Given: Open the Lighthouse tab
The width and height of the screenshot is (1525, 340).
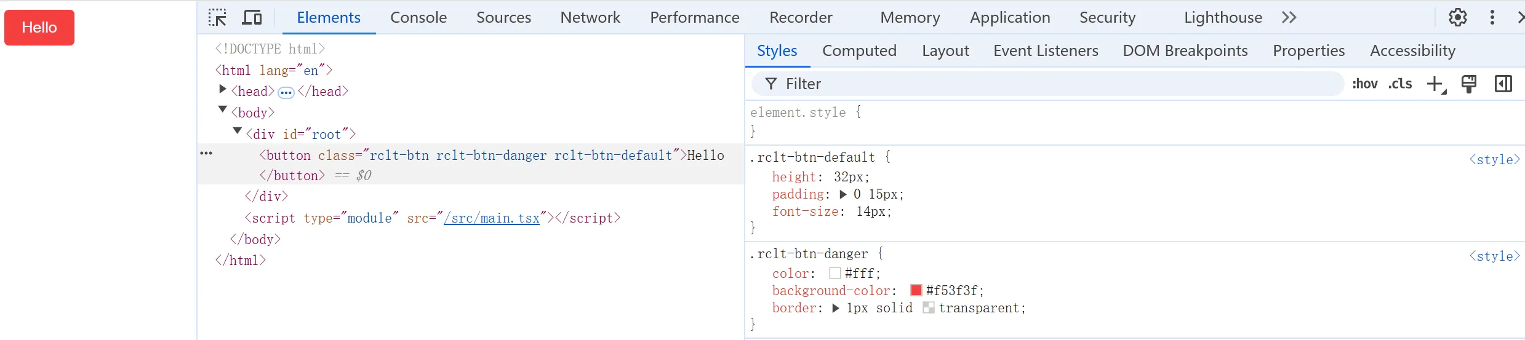Looking at the screenshot, I should tap(1223, 17).
